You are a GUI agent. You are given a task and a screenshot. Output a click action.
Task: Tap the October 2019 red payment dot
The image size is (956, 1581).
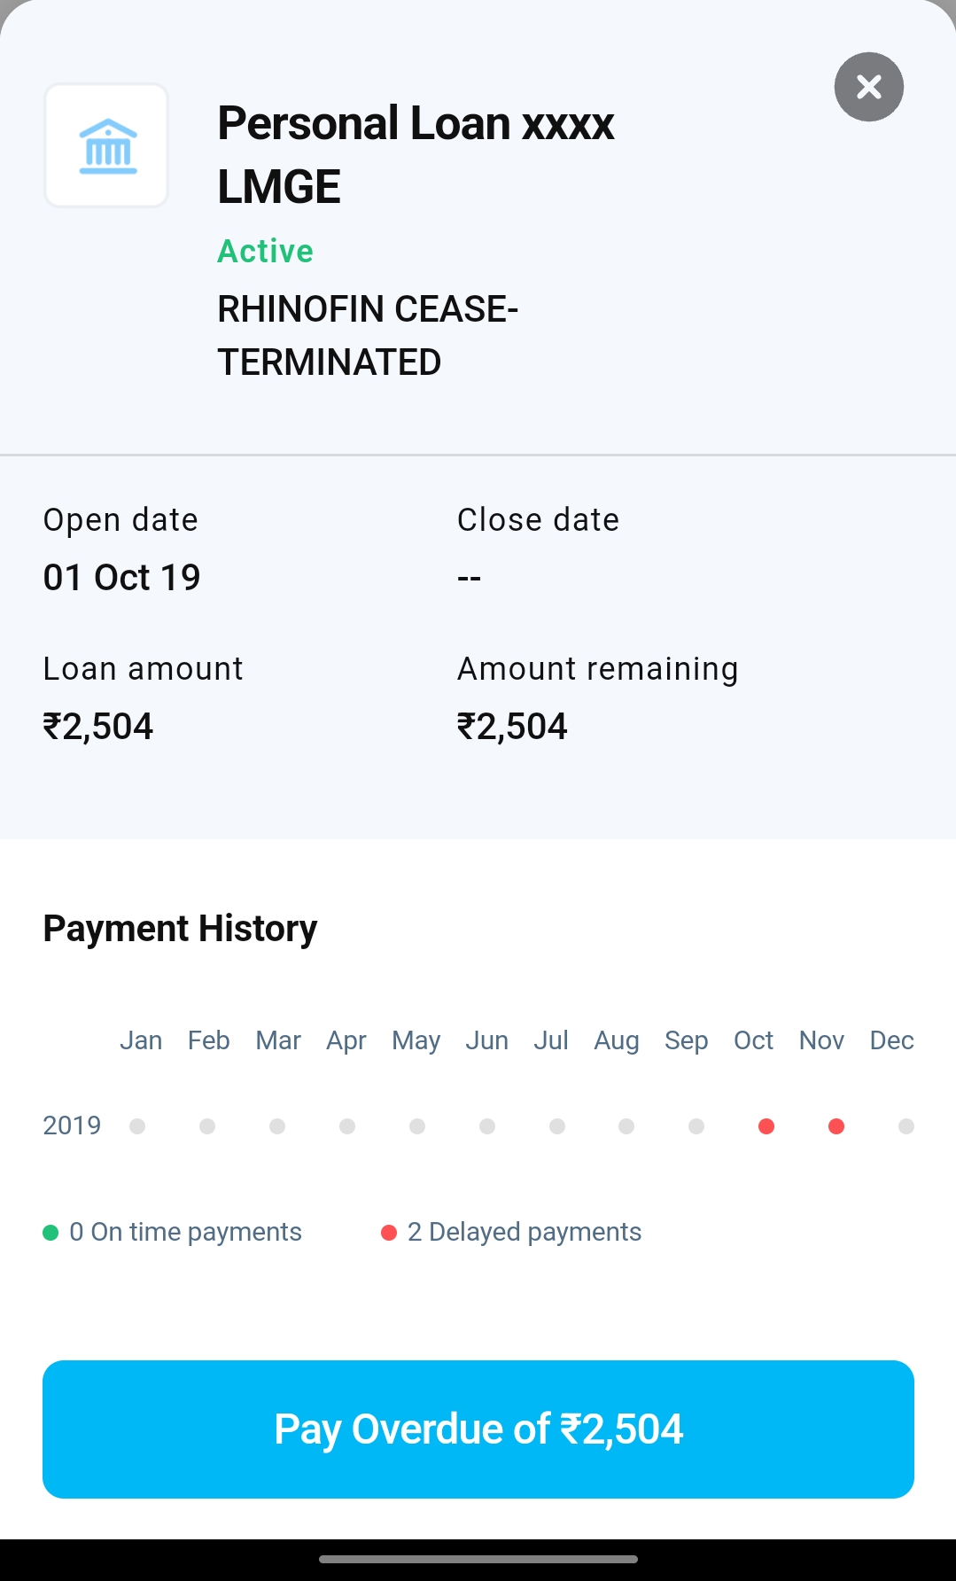point(766,1126)
